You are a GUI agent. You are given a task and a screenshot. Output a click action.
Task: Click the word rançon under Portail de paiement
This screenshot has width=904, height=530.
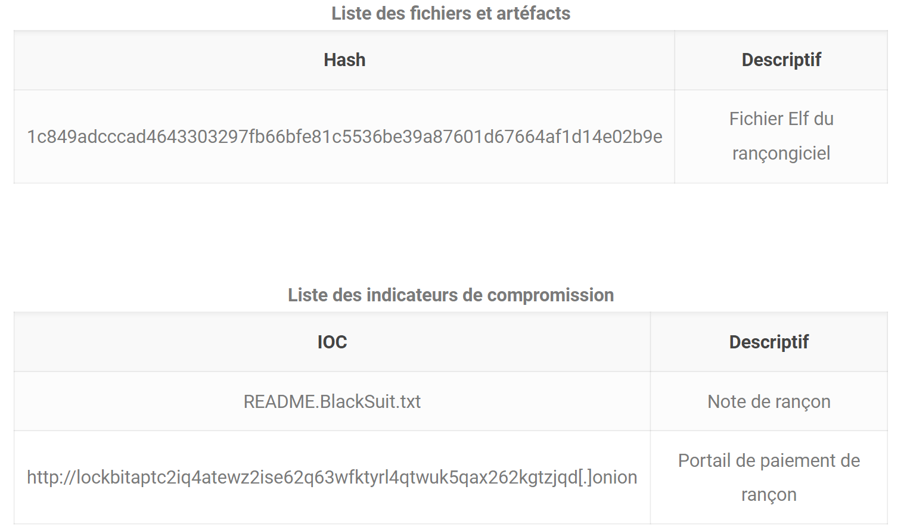[x=769, y=495]
